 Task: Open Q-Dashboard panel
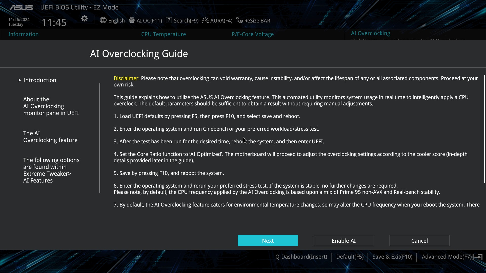pos(301,256)
